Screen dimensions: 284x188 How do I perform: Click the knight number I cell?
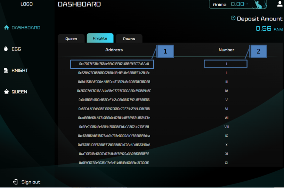tap(226, 64)
